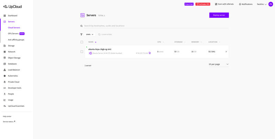Image resolution: width=275 pixels, height=139 pixels.
Task: Open Dashboard in the sidebar
Action: click(x=13, y=16)
